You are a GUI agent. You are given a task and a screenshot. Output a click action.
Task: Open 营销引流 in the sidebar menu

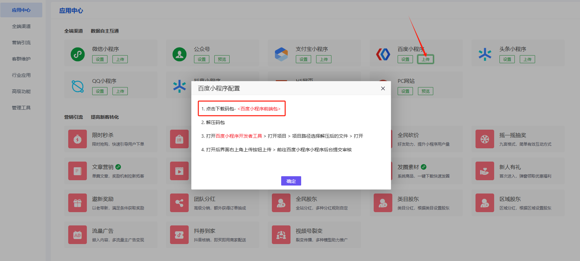(x=21, y=43)
